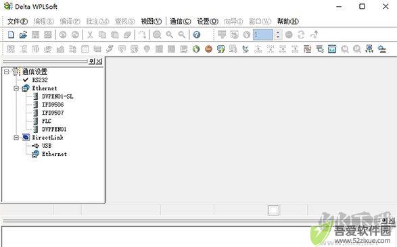Image resolution: width=397 pixels, height=247 pixels.
Task: Select the PLC label in tree
Action: [47, 121]
